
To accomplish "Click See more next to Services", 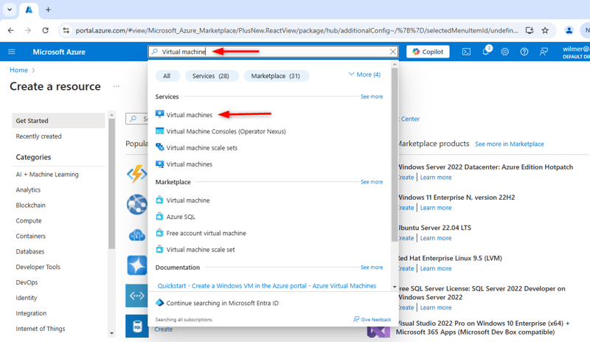I will pos(372,97).
